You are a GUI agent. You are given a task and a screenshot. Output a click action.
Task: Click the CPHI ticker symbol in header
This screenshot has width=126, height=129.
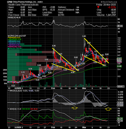coord(9,2)
